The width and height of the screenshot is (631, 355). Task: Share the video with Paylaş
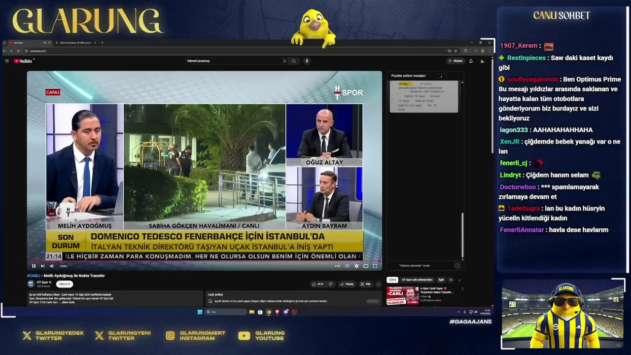347,284
